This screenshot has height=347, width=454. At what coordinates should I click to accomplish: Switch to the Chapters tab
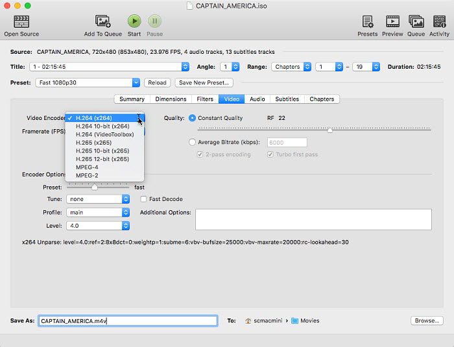pyautogui.click(x=322, y=99)
